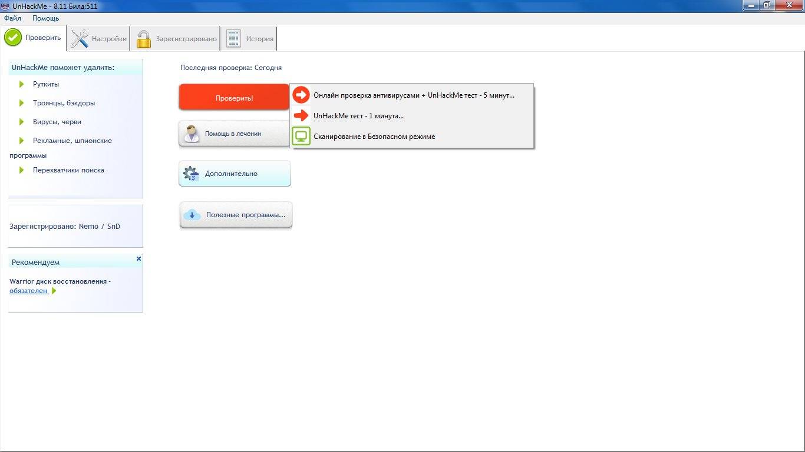This screenshot has width=805, height=452.
Task: Click the Руткиты list entry
Action: [x=46, y=84]
